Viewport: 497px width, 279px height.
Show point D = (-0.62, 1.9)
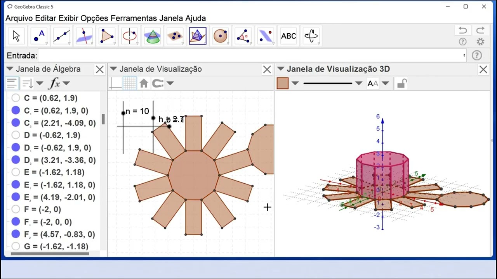point(16,135)
